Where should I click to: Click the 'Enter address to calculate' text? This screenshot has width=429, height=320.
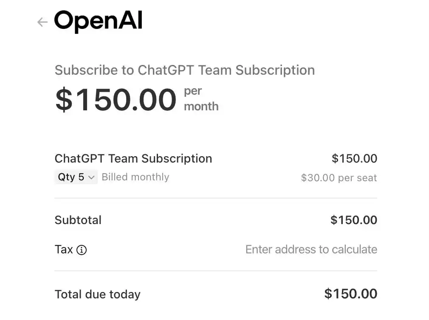click(311, 249)
